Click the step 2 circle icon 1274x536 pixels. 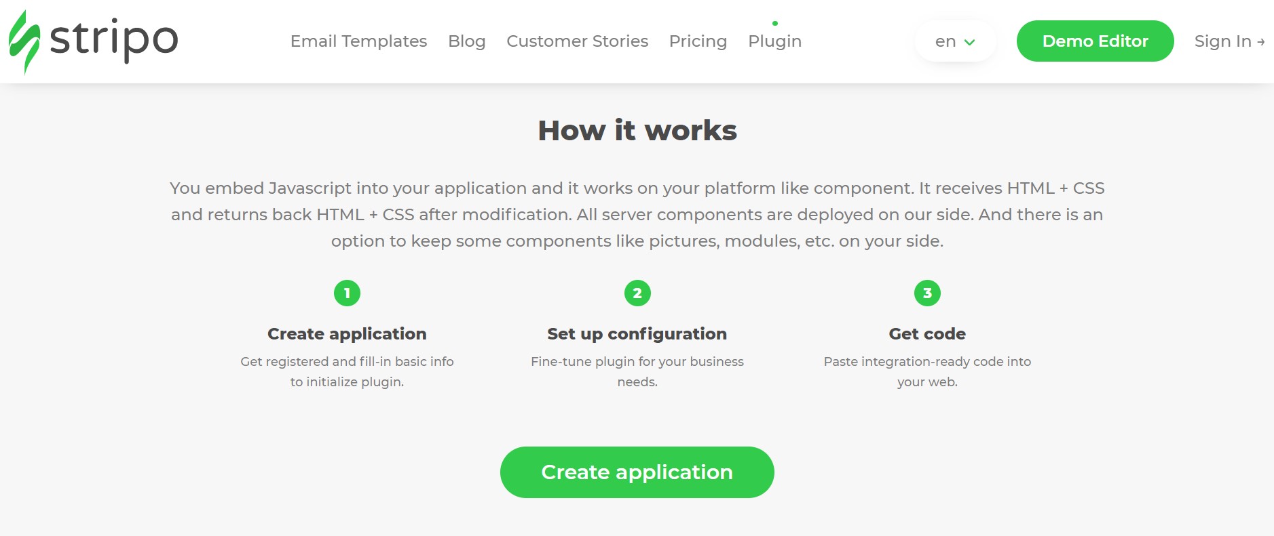click(637, 293)
